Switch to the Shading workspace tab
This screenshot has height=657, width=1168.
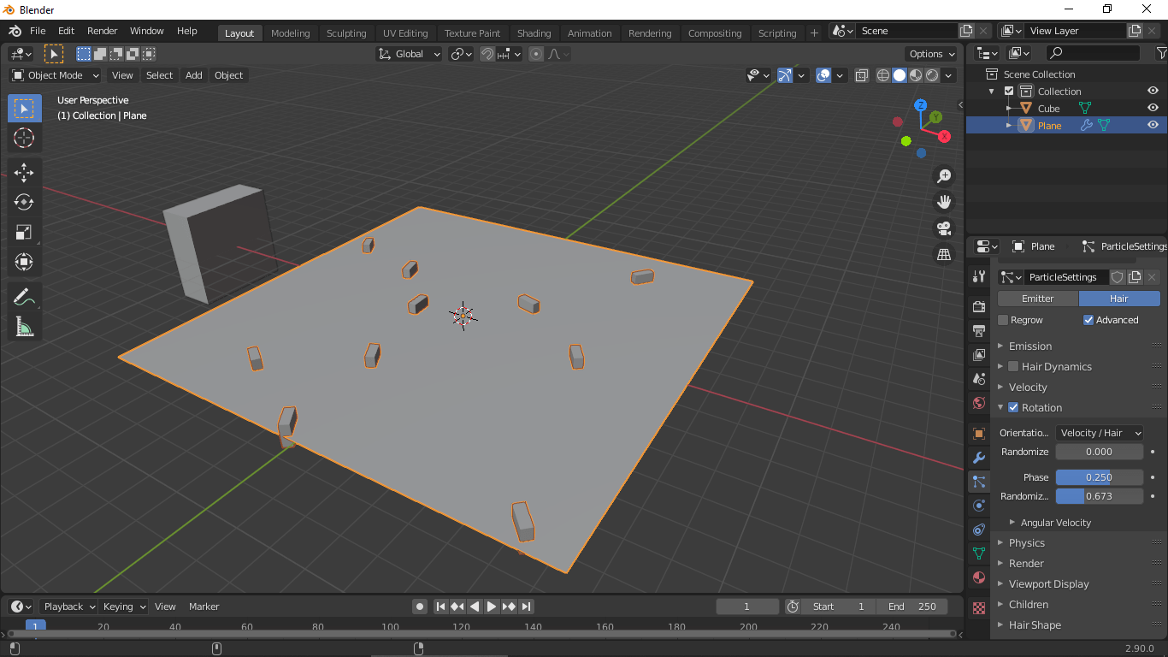tap(534, 33)
